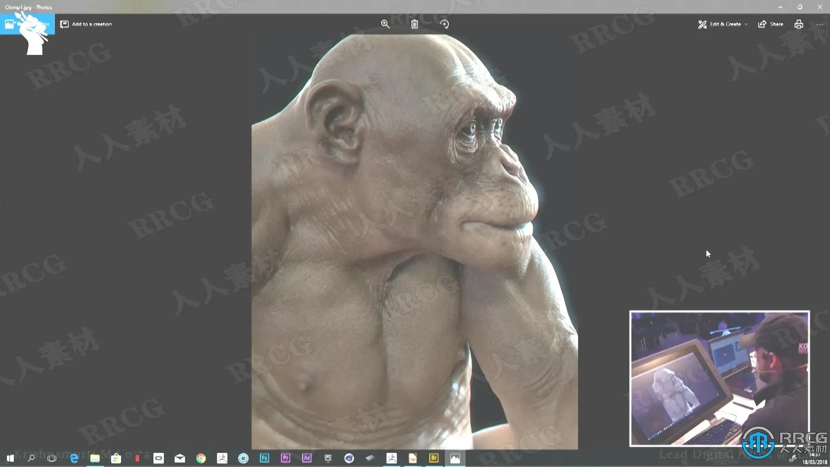The image size is (830, 467).
Task: Click the Share button
Action: click(770, 24)
